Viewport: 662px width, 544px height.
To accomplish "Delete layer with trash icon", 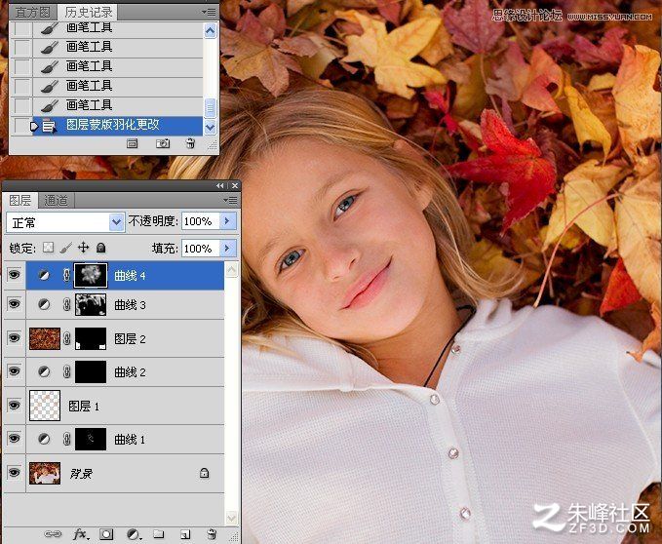I will [x=212, y=534].
